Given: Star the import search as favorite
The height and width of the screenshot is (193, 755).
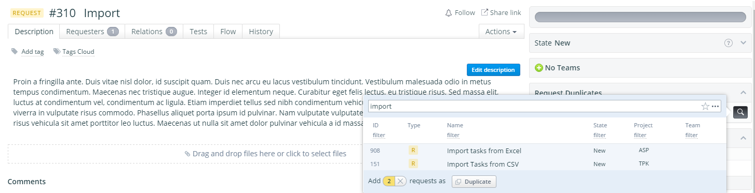Looking at the screenshot, I should click(x=705, y=107).
